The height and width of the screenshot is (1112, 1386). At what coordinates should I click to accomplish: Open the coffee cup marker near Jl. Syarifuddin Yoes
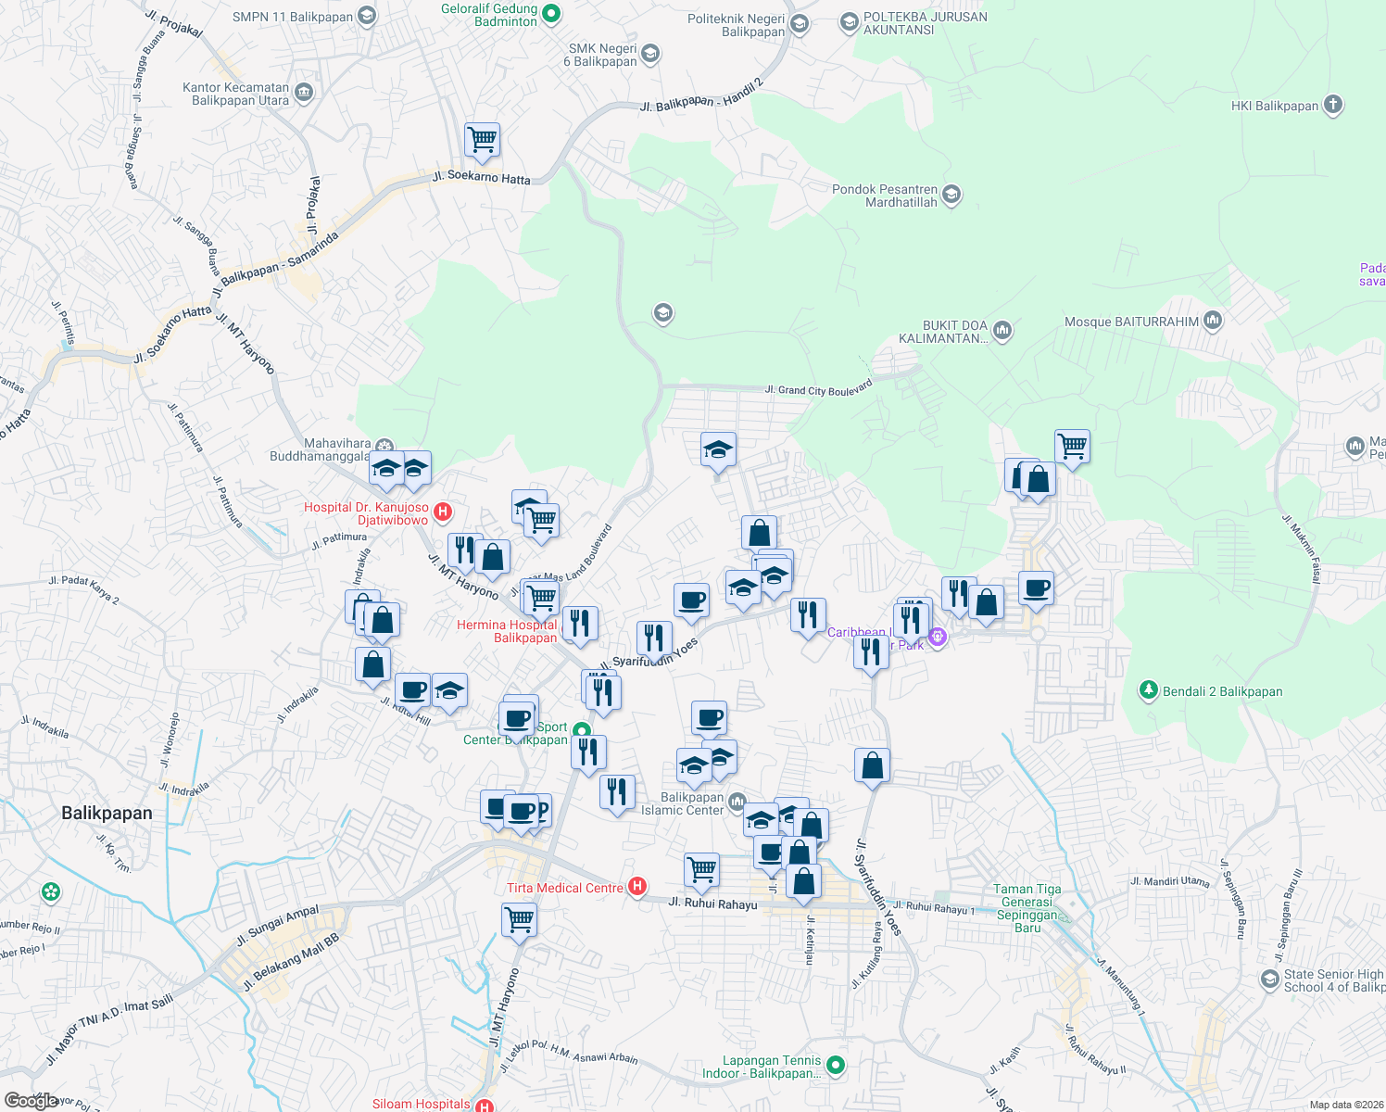(x=692, y=600)
